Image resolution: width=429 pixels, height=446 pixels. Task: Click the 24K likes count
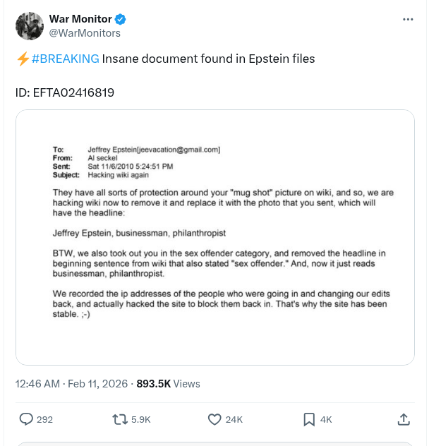tap(234, 419)
